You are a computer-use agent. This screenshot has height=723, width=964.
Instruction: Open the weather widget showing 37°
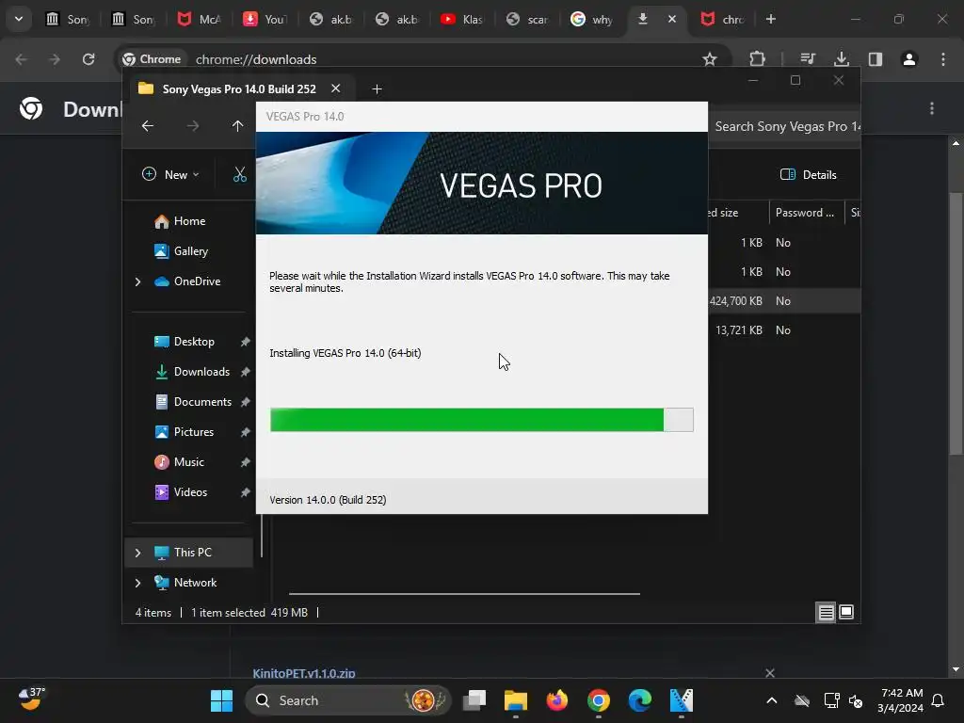32,699
